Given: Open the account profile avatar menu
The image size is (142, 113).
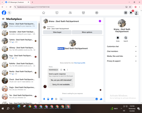Looking at the screenshot, I should coord(136,13).
